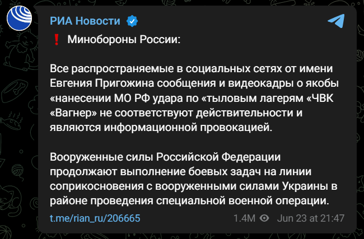This screenshot has width=364, height=239.
Task: Open the РИА Новости channel name
Action: pyautogui.click(x=85, y=21)
